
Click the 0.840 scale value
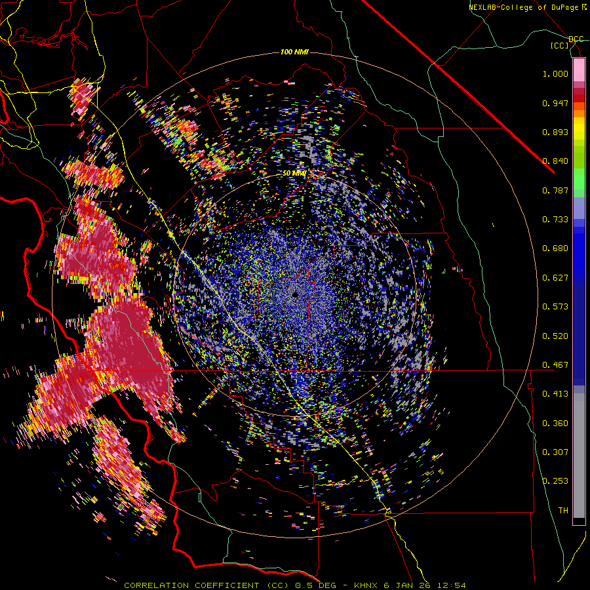pos(555,161)
